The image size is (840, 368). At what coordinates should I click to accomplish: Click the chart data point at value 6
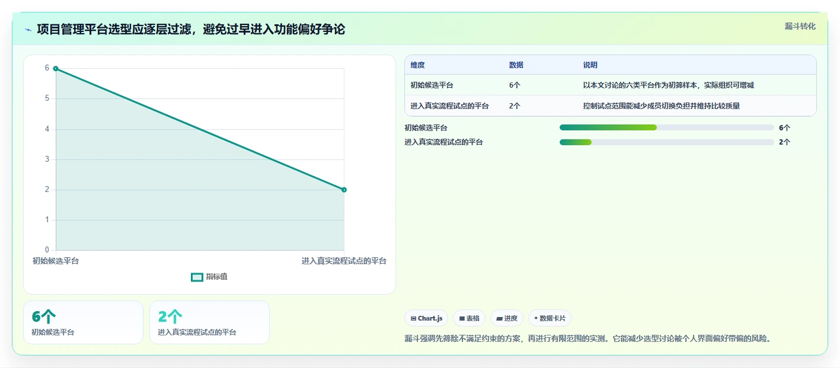click(x=56, y=69)
